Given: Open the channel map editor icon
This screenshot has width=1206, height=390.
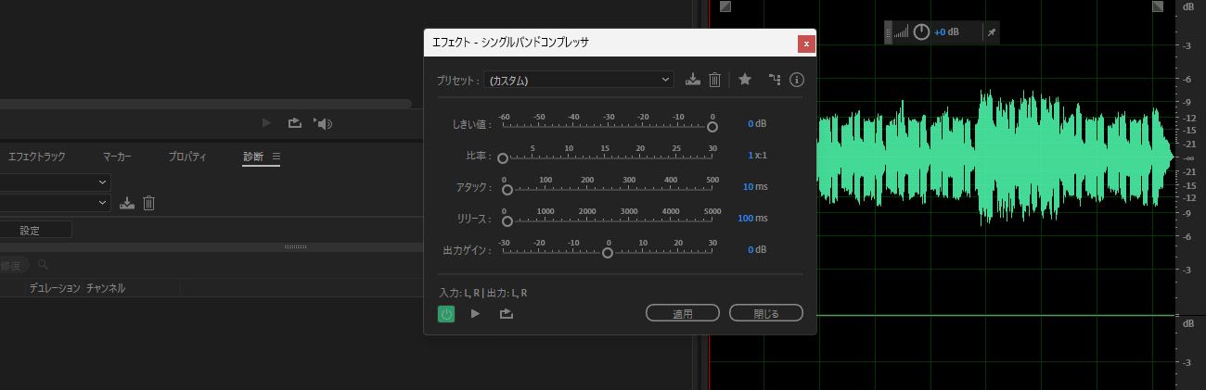Looking at the screenshot, I should tap(775, 80).
